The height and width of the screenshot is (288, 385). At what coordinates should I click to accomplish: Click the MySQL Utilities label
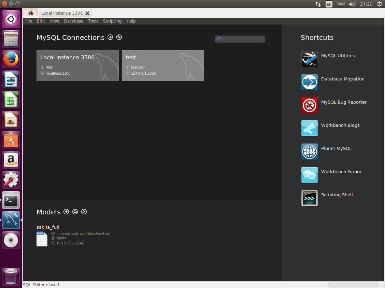point(338,56)
